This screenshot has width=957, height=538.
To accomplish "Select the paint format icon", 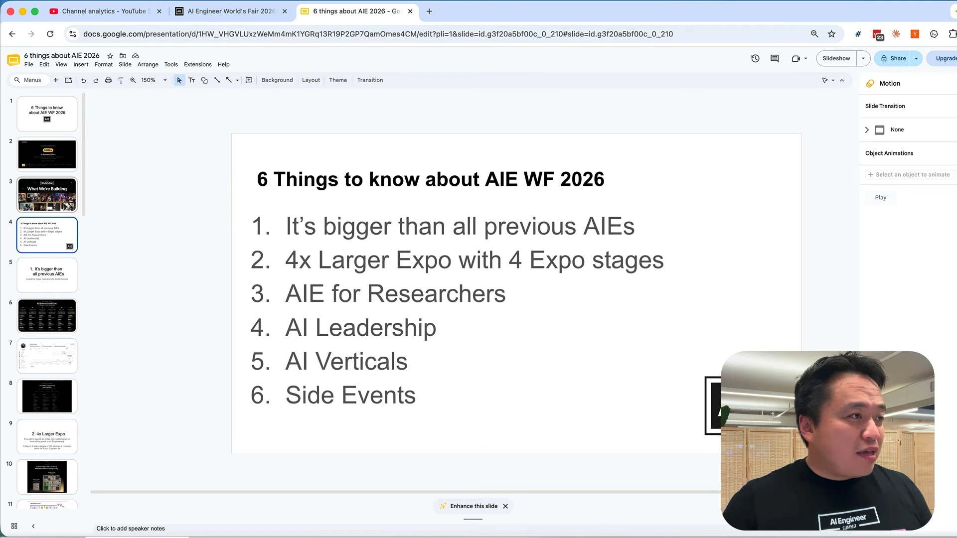I will (120, 80).
